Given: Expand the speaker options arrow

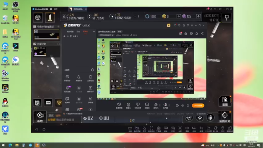Looking at the screenshot, I should [169, 105].
